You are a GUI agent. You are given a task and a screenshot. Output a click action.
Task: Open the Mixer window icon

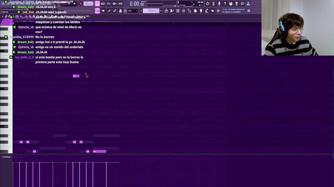(183, 11)
